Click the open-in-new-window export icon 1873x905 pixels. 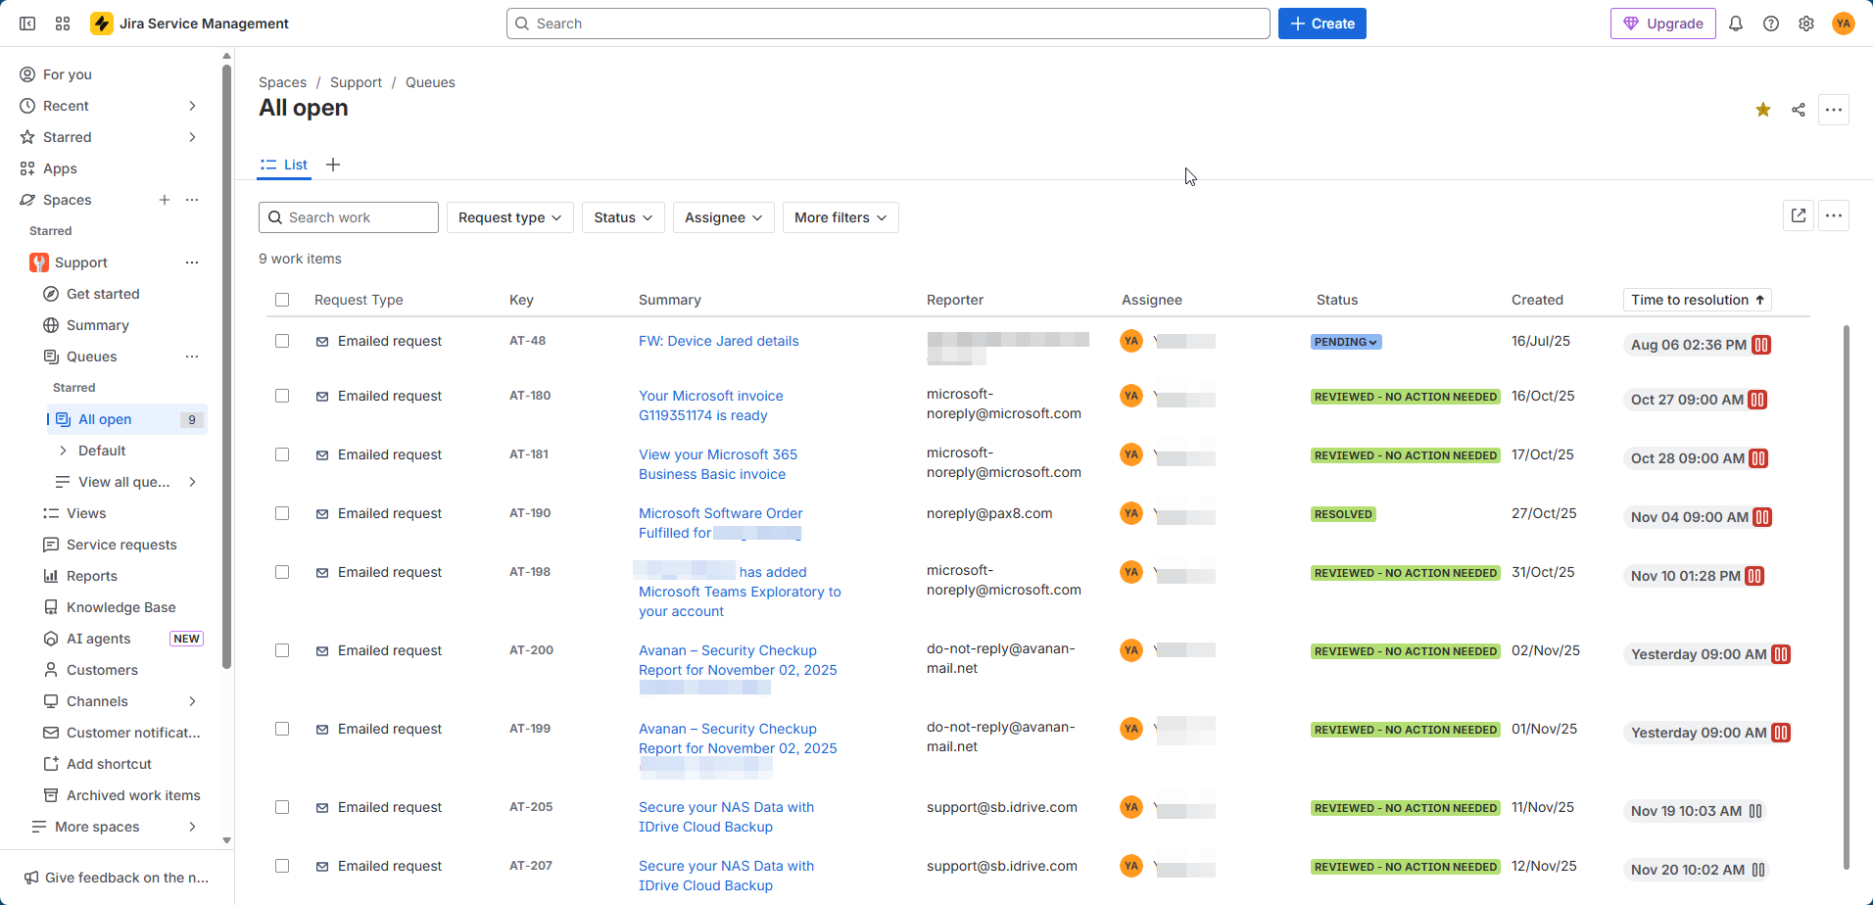pos(1799,215)
